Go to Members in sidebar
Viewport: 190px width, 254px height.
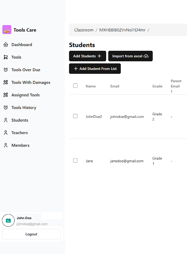pos(20,145)
